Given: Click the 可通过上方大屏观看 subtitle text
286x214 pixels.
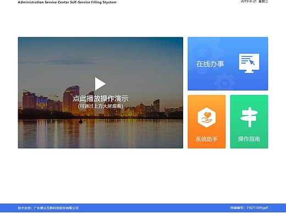Looking at the screenshot, I should 101,106.
